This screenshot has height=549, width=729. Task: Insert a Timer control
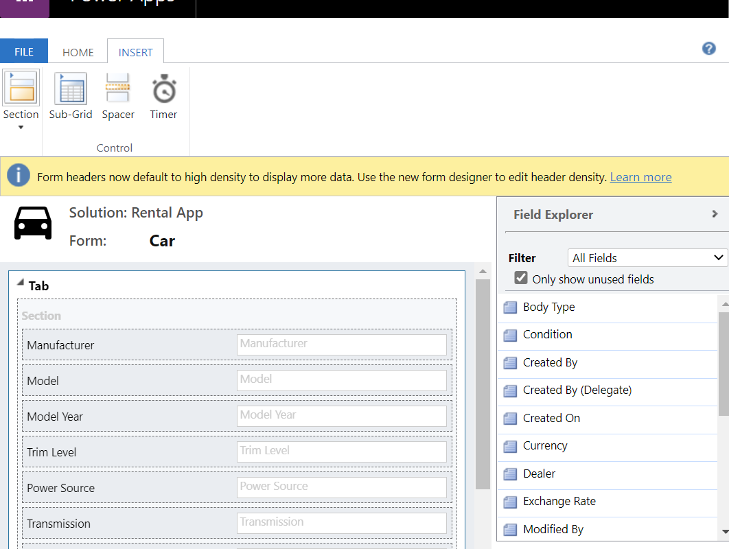(163, 89)
